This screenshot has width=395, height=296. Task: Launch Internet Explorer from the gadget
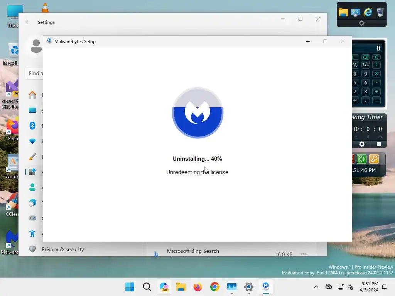point(368,12)
